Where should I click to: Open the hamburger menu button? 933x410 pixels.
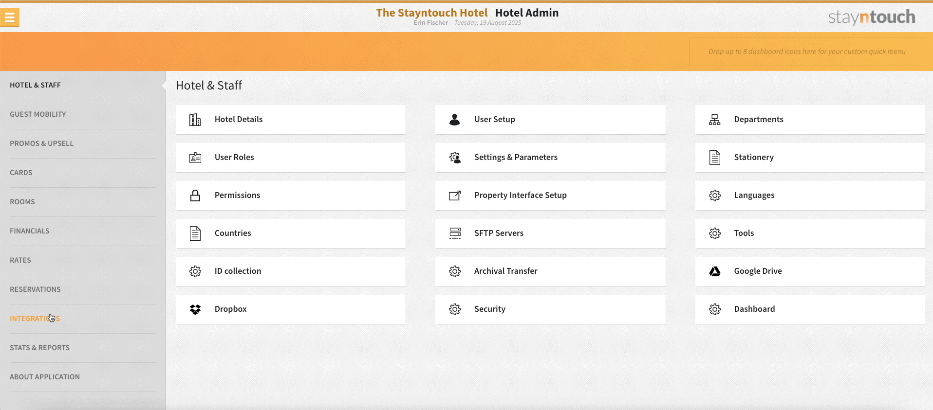(x=10, y=18)
